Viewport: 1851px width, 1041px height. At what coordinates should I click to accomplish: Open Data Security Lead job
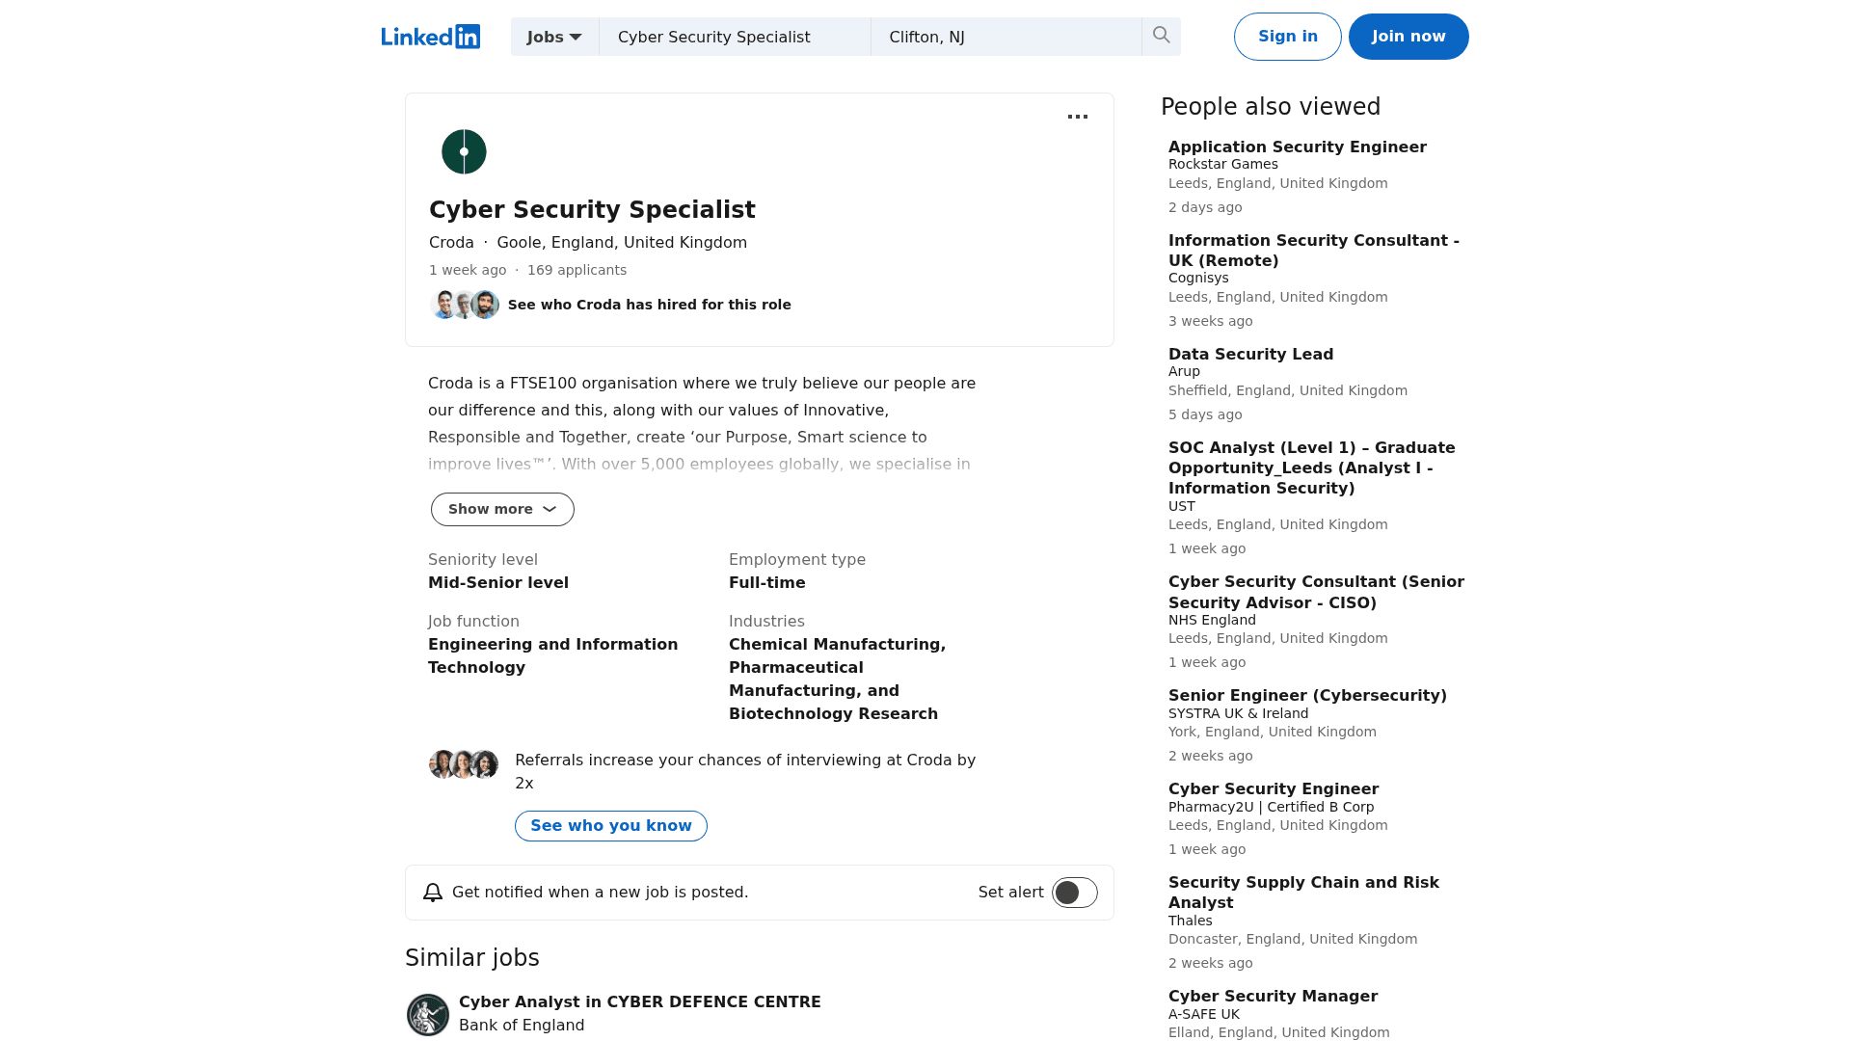[1251, 355]
